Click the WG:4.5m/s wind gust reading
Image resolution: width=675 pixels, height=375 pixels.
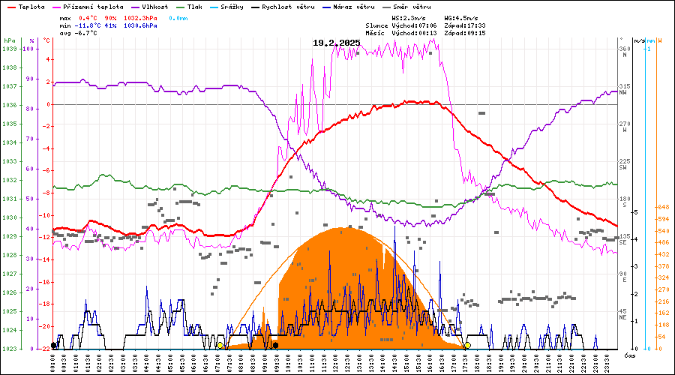click(x=459, y=17)
